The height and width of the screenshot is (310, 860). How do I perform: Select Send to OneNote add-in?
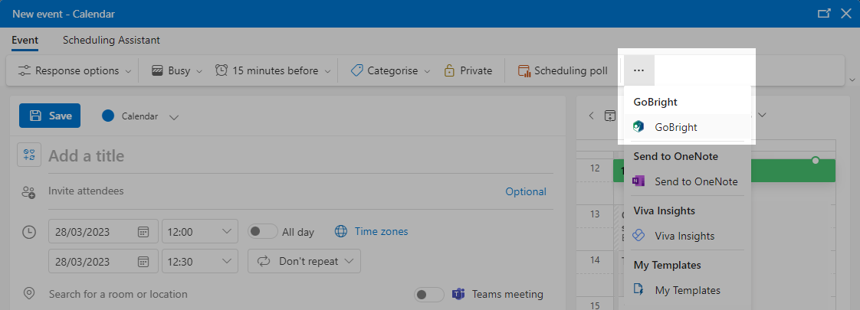[x=687, y=181]
